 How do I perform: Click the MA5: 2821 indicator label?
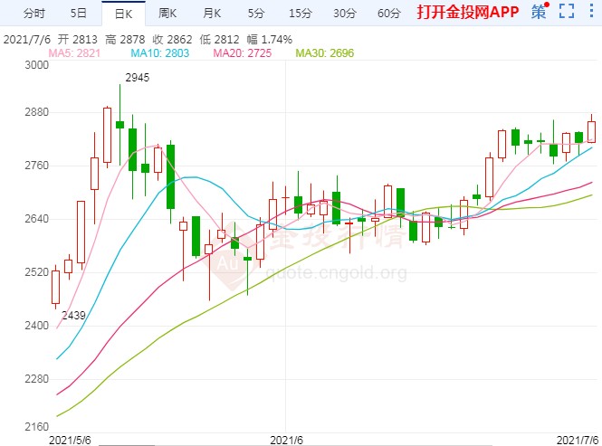[x=74, y=53]
